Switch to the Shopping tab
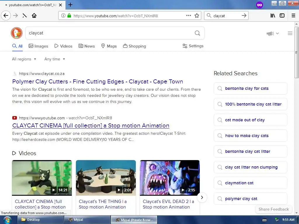The height and width of the screenshot is (224, 299). [134, 46]
